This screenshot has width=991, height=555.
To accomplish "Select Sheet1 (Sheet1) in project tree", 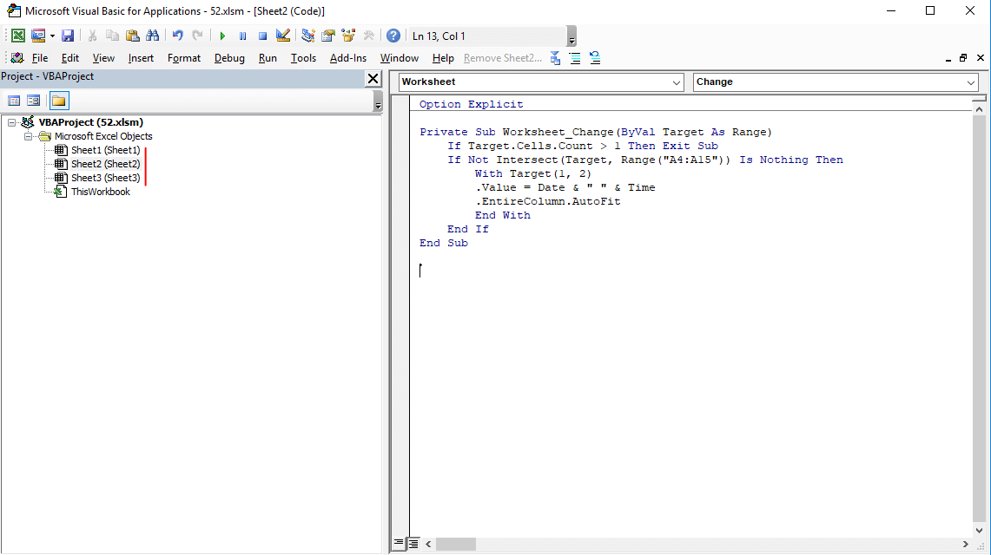I will point(106,150).
